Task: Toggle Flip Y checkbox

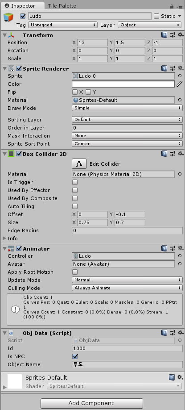Action: 88,92
